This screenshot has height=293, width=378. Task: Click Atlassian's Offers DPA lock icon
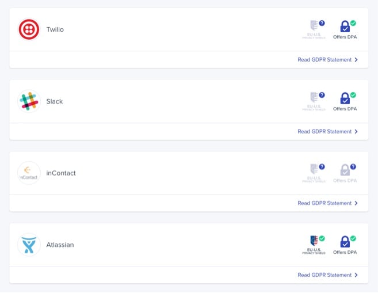(345, 242)
